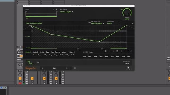Screen dimensions: 170x95
Task: Flip the LFO shape horizontally
Action: click(x=110, y=51)
